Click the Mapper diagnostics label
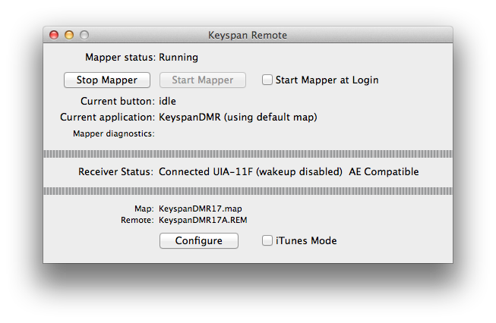The width and height of the screenshot is (496, 323). click(113, 134)
